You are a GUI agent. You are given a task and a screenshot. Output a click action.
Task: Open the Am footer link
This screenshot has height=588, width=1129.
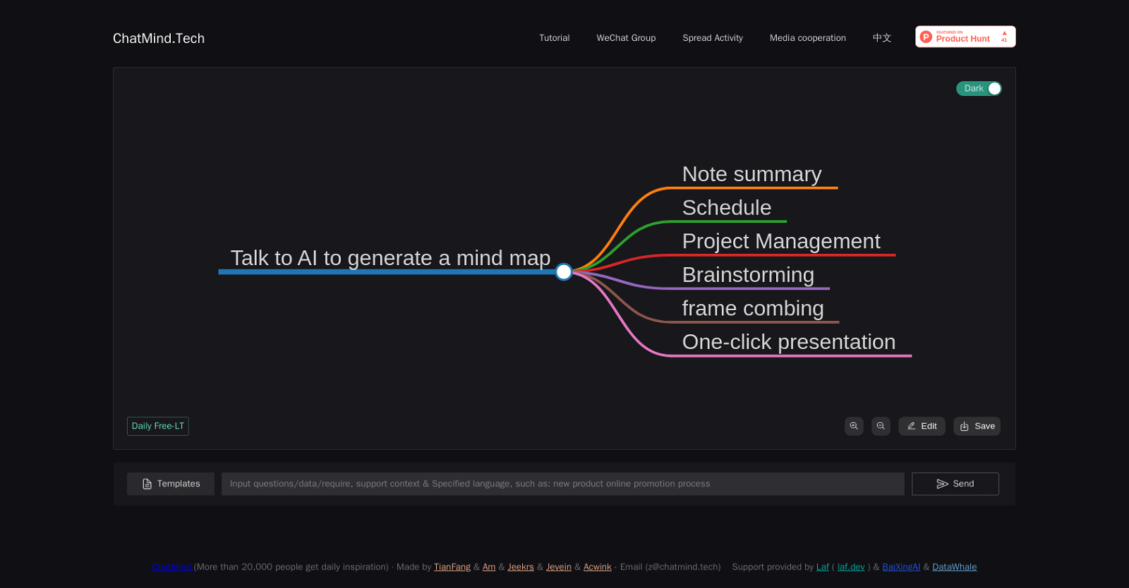click(x=489, y=567)
